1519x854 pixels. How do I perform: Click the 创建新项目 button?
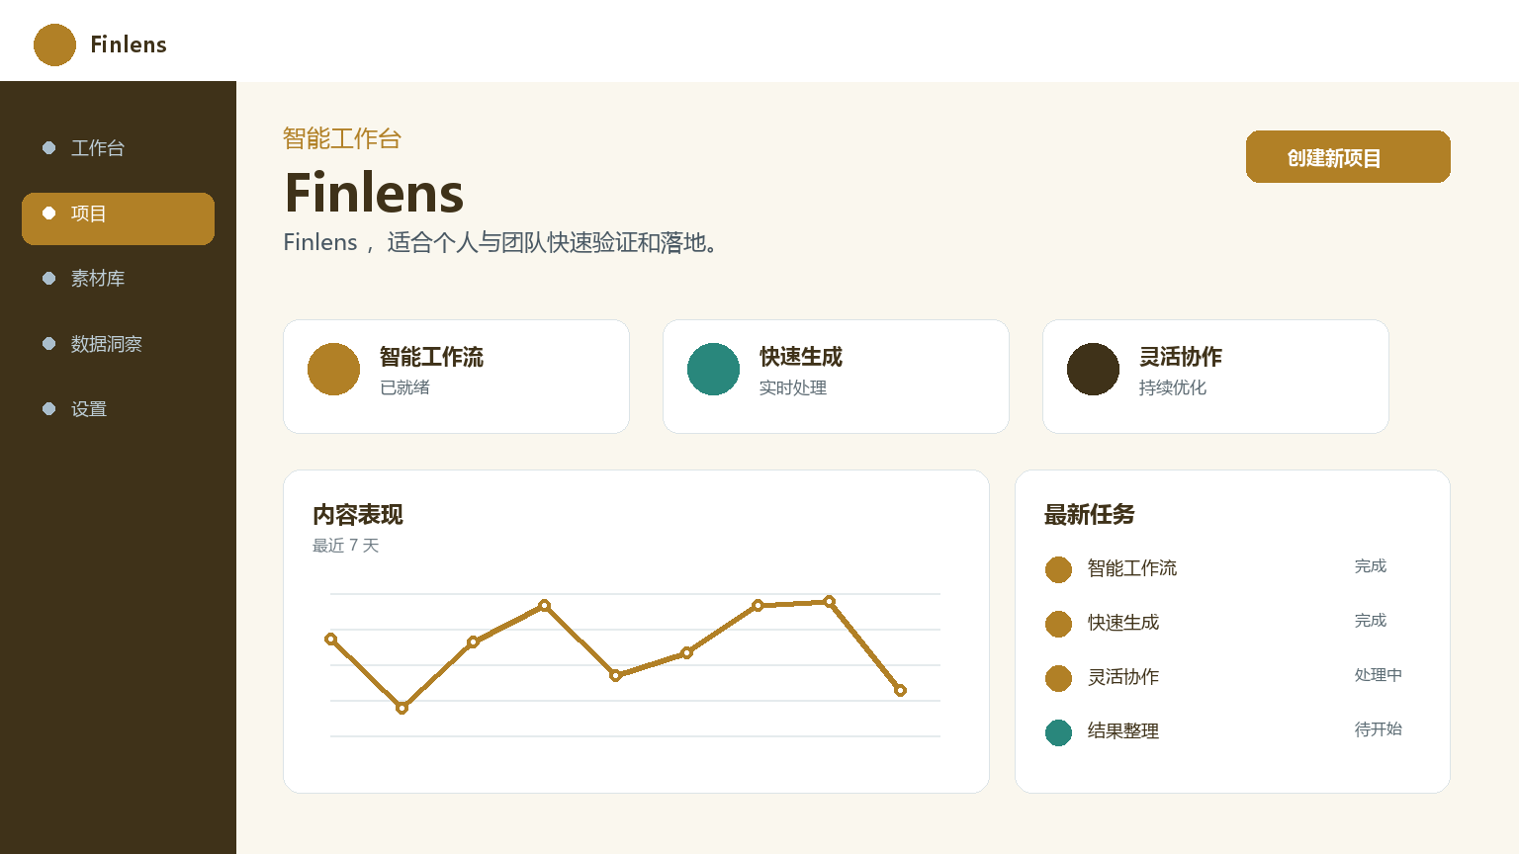[1348, 156]
